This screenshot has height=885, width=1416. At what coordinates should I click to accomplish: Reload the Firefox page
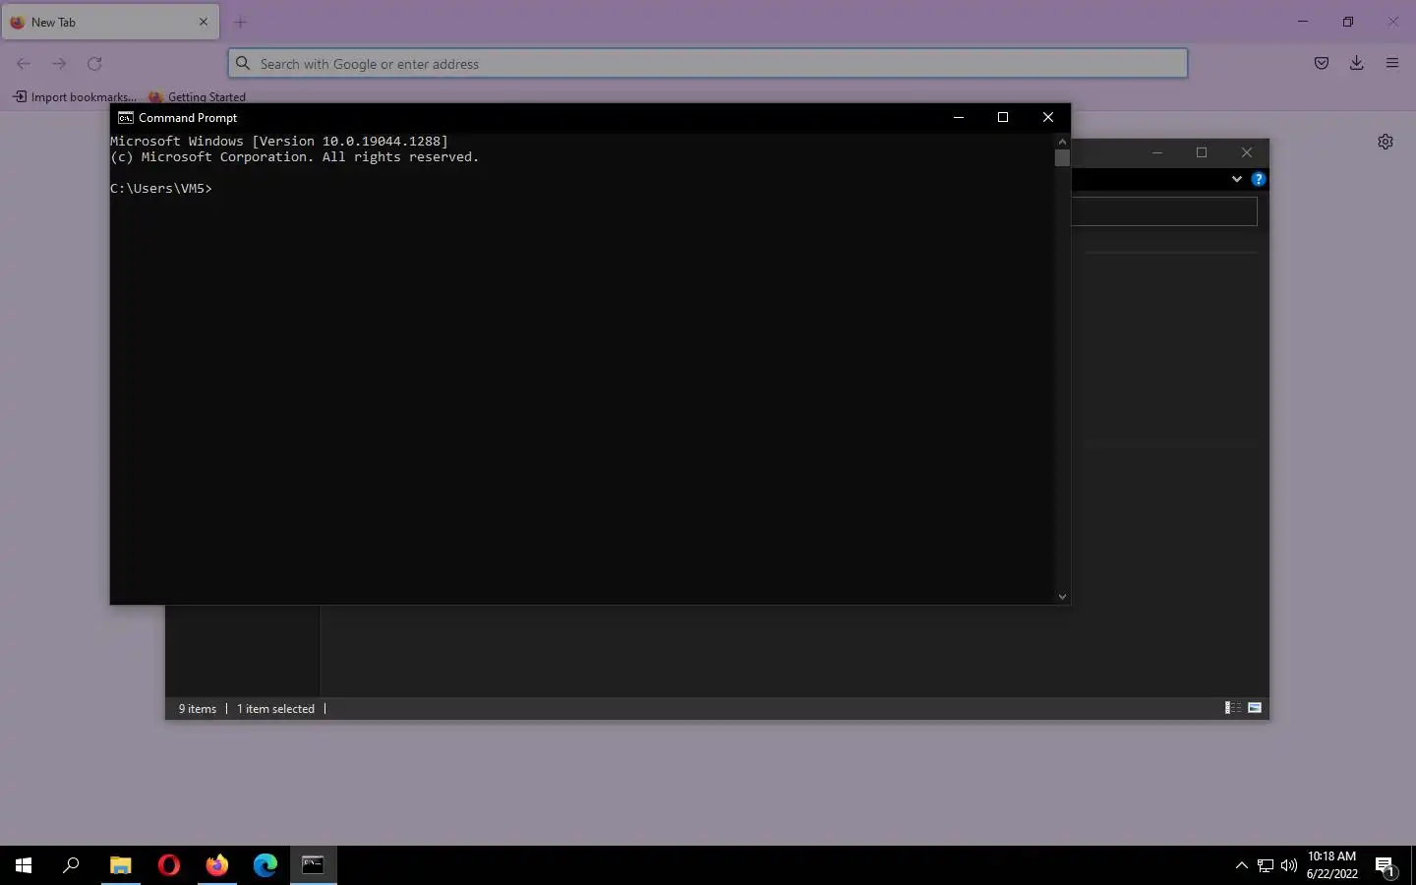[94, 64]
